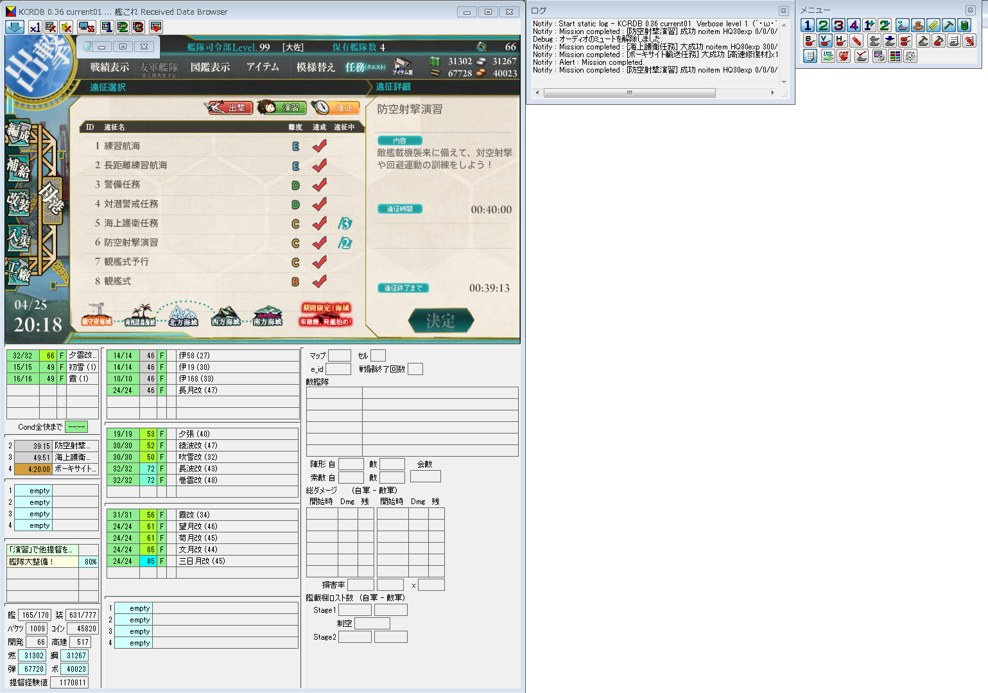Click the hammer construction icon in Menu
The height and width of the screenshot is (693, 988).
click(x=949, y=25)
